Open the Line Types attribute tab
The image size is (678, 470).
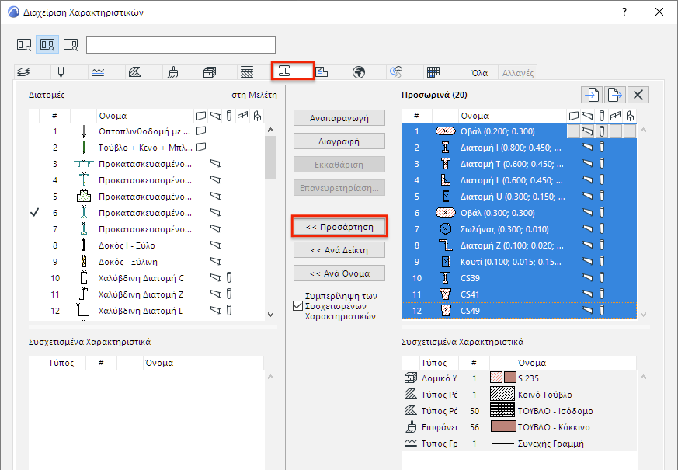(98, 72)
